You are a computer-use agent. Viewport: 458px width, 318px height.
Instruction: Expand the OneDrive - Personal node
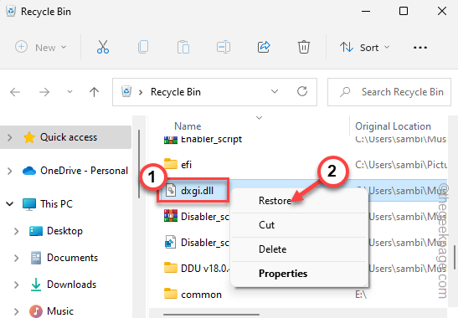[x=10, y=171]
